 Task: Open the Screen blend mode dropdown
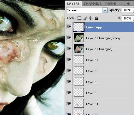(x=87, y=10)
